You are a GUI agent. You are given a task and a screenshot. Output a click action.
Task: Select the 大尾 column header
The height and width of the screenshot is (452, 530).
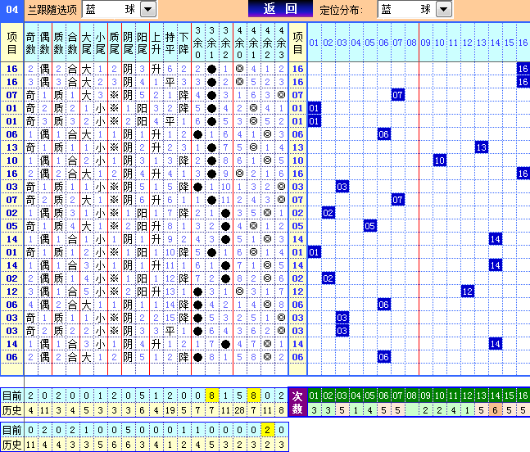pos(86,43)
